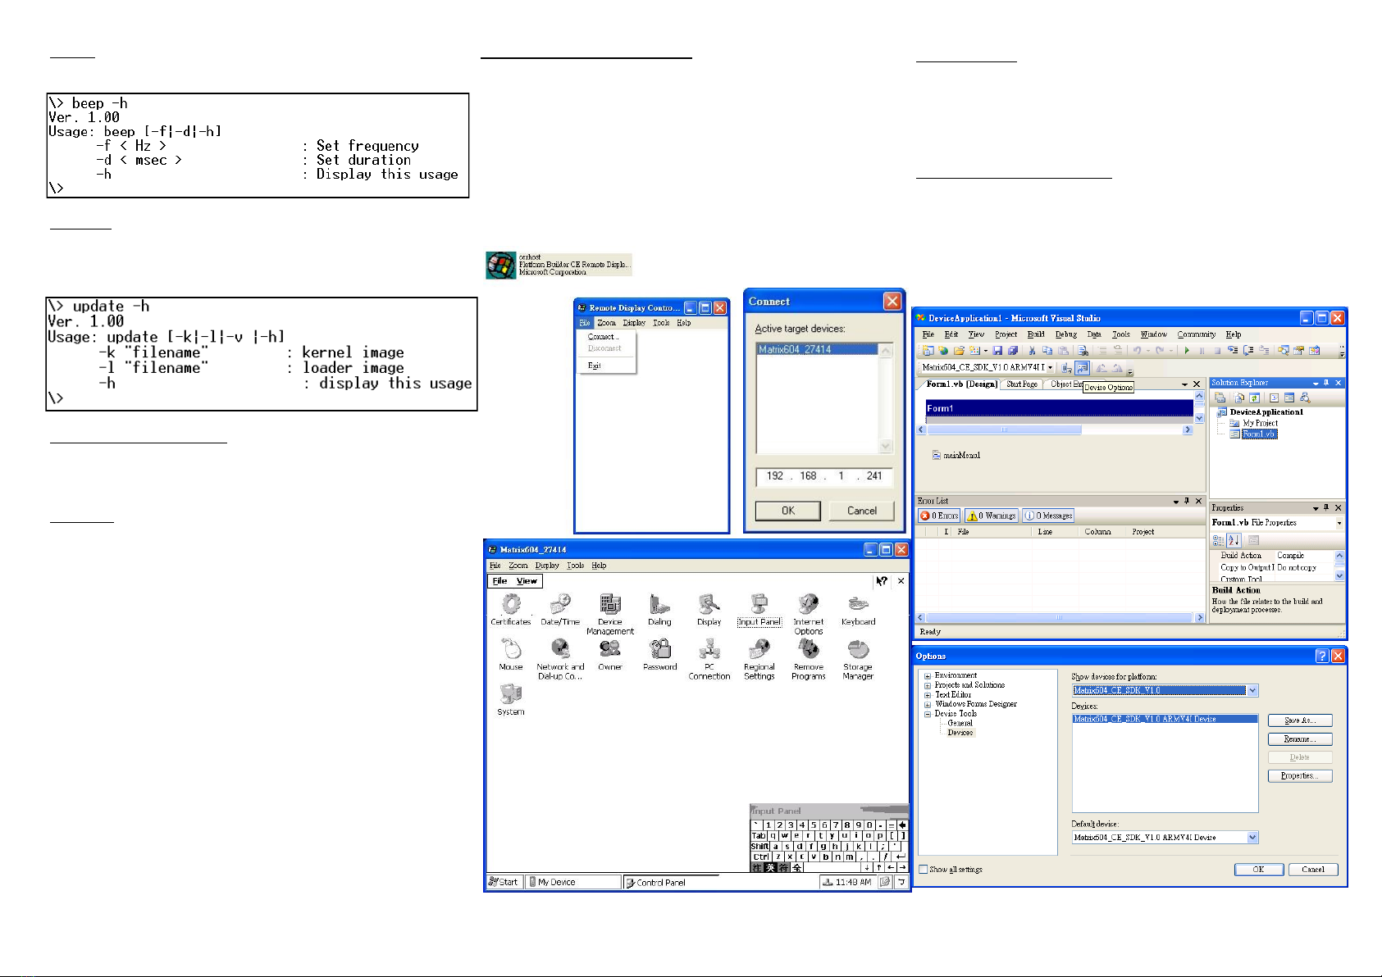
Task: Click the Save icon in Visual Studio toolbar
Action: 997,350
